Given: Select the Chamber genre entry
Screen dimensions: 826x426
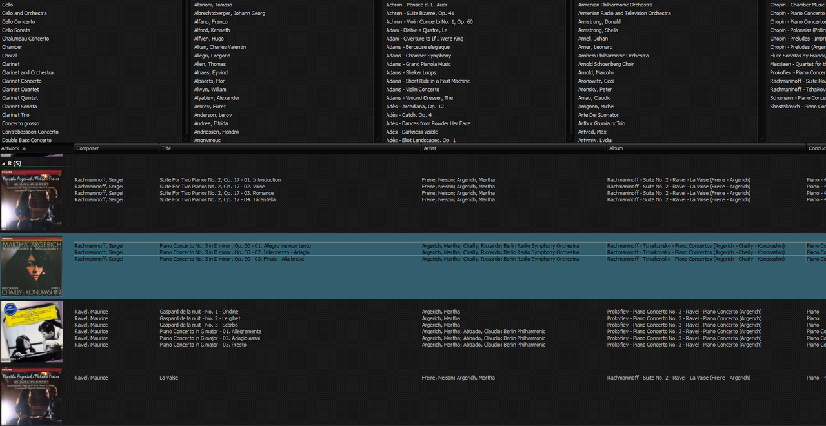Looking at the screenshot, I should [x=12, y=47].
